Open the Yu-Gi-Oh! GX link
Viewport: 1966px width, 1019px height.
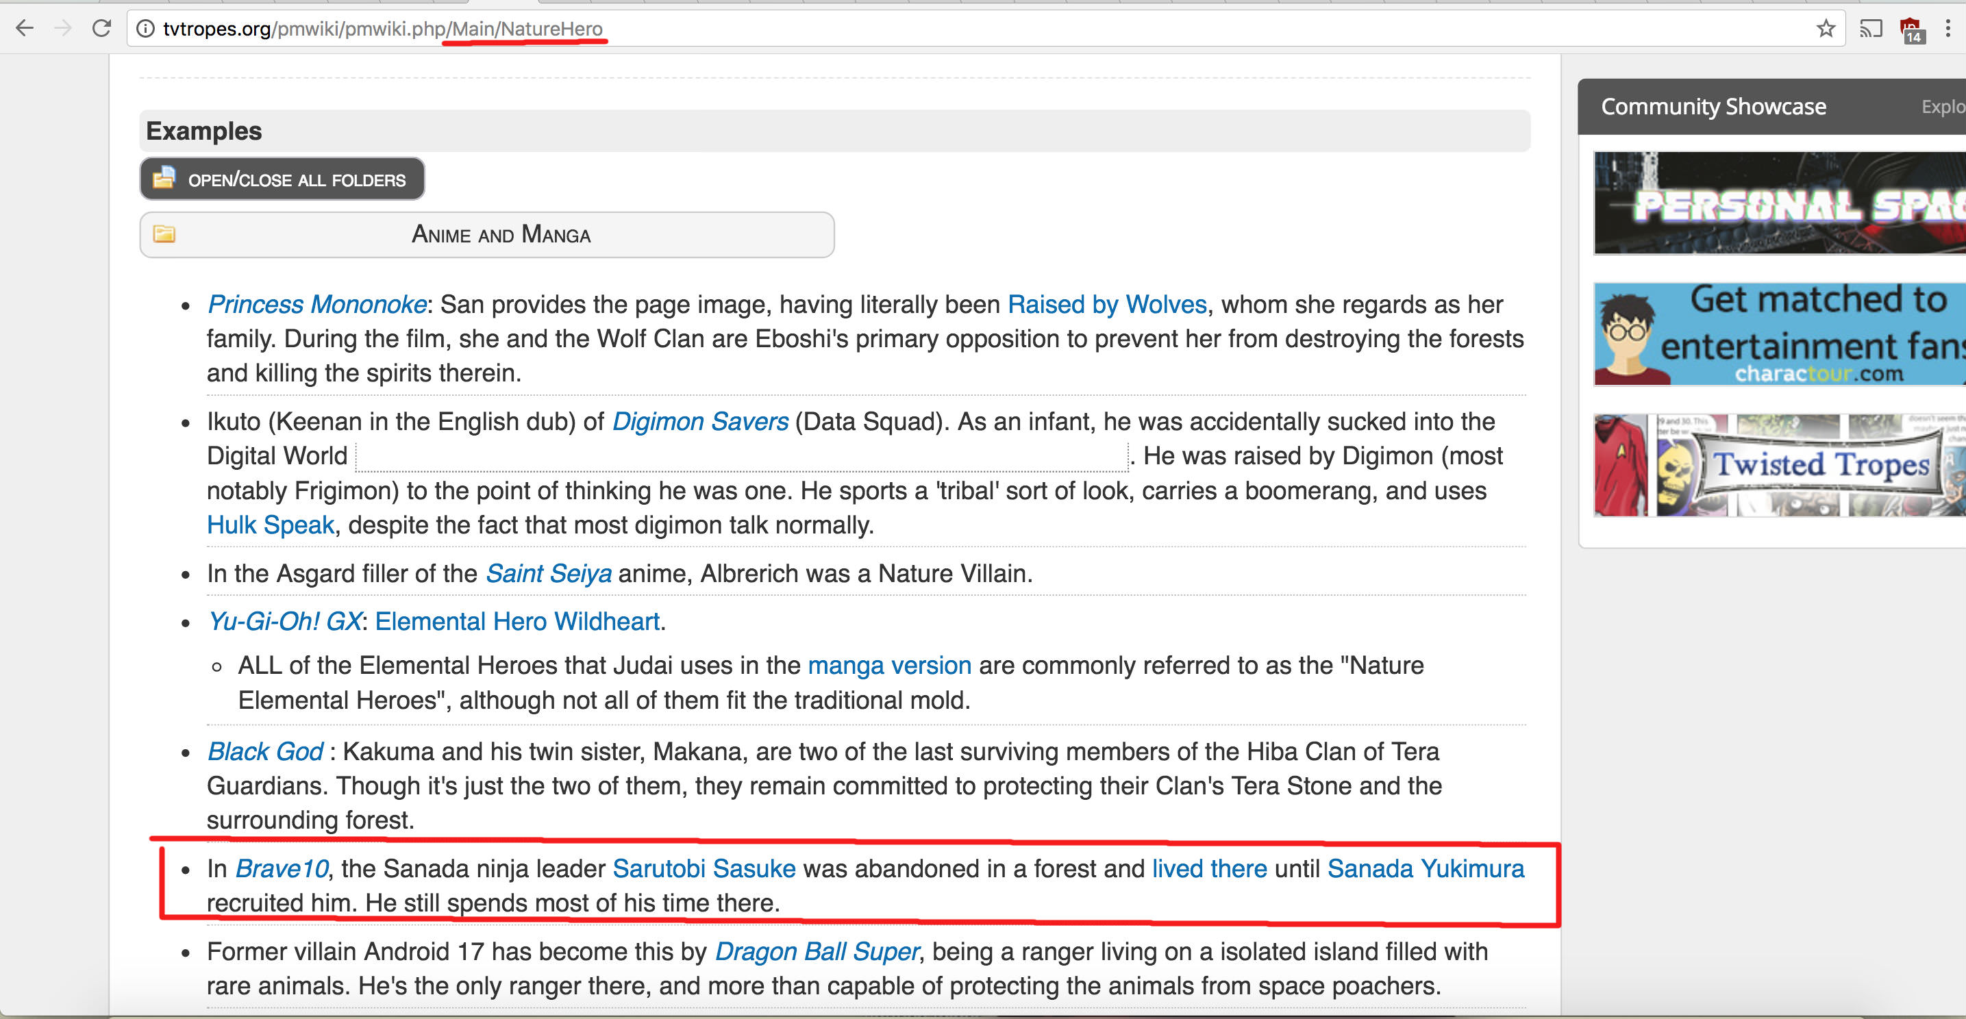pos(285,621)
